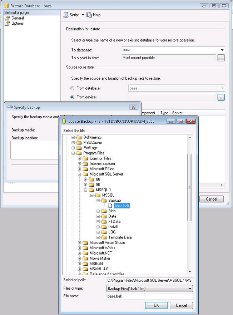
Task: Click the From device path field
Action: (x=172, y=97)
